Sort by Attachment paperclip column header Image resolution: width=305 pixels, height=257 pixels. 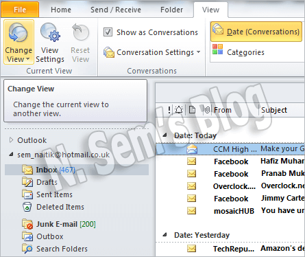207,110
